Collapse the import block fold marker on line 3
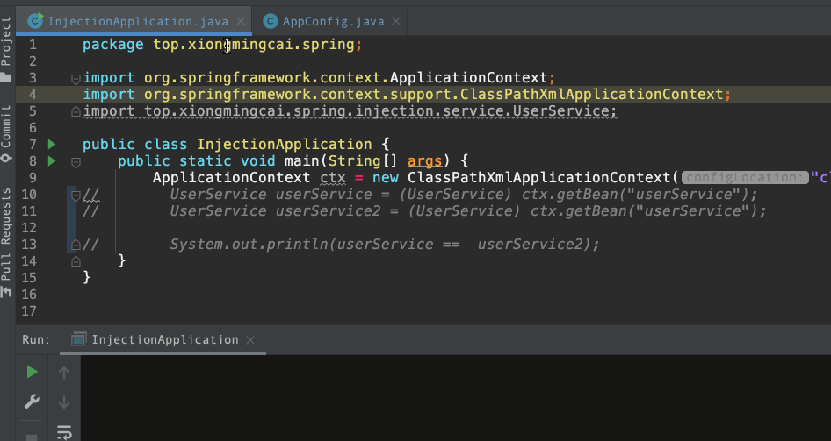The height and width of the screenshot is (441, 831). pos(76,78)
